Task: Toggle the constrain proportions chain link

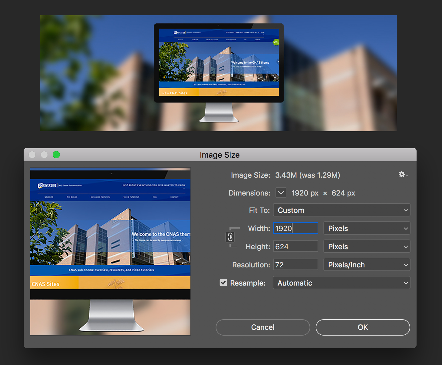Action: coord(230,237)
